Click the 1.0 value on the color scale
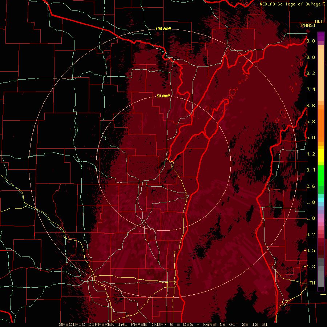Viewport: 327px width, 327px height. pyautogui.click(x=311, y=218)
